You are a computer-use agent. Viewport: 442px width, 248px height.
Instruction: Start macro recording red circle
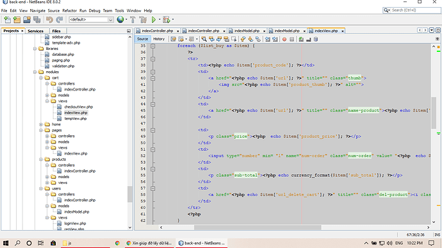tap(284, 39)
